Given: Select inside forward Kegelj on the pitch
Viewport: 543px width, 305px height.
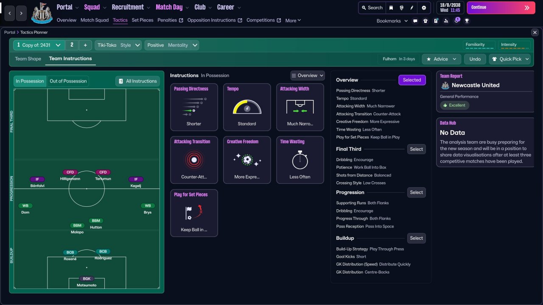Looking at the screenshot, I should point(136,182).
